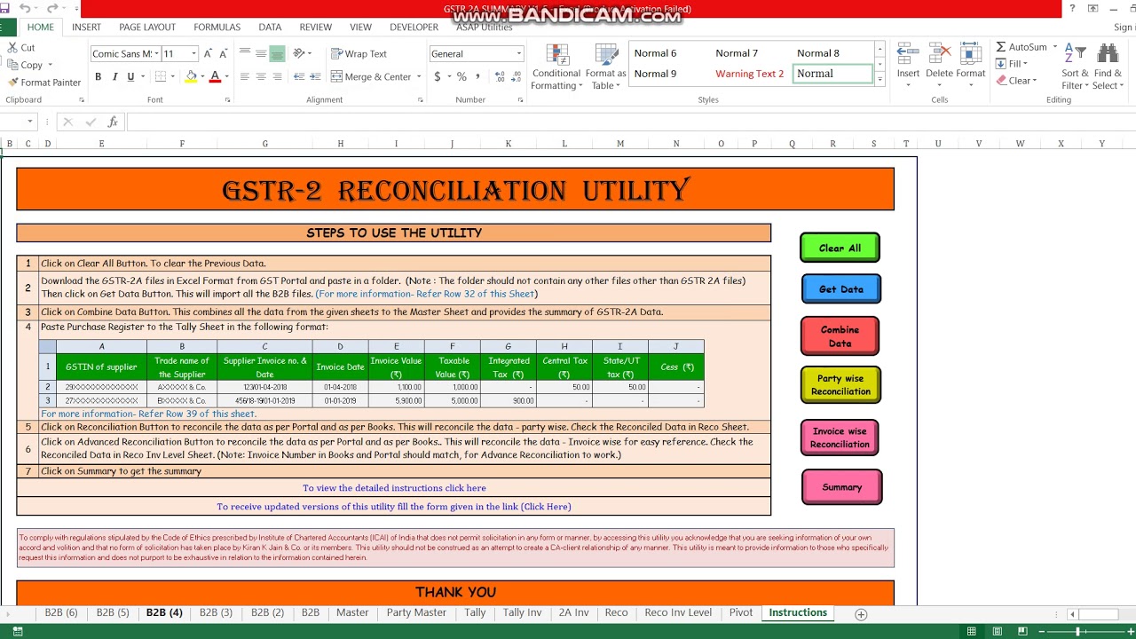Increase font size with the larger A
The width and height of the screenshot is (1136, 639).
click(208, 54)
